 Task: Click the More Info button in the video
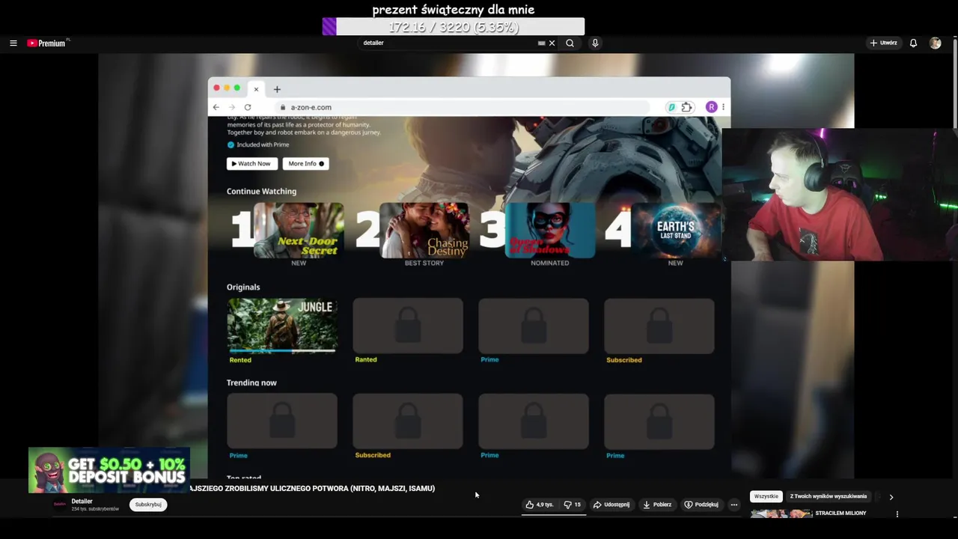(305, 163)
